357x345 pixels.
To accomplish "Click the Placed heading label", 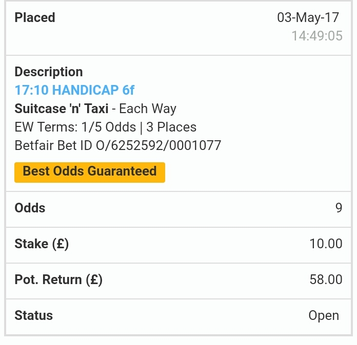I will pyautogui.click(x=35, y=18).
